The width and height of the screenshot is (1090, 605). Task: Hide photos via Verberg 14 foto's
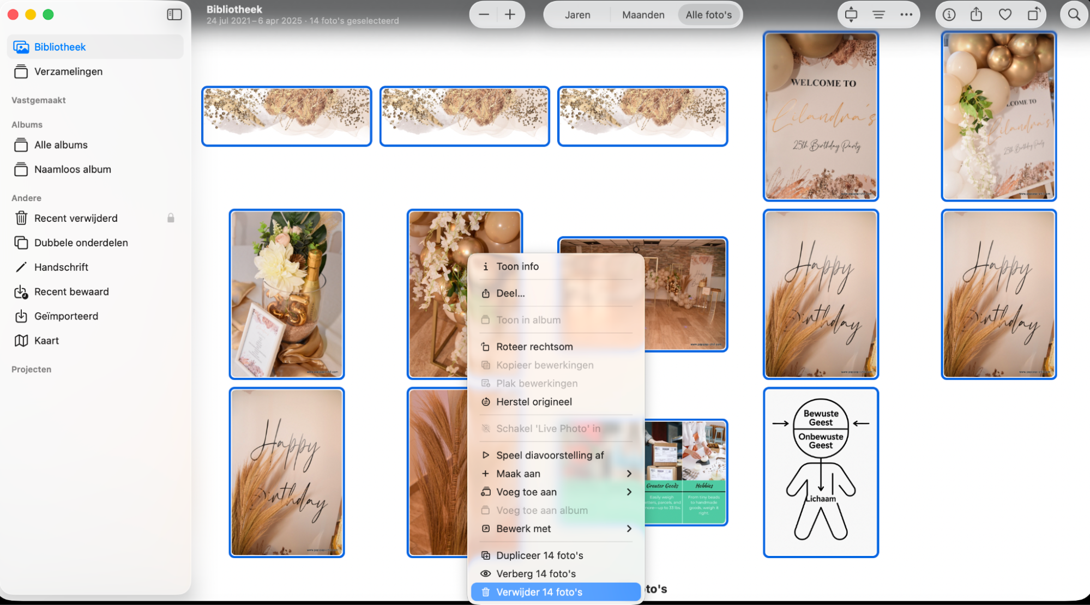pyautogui.click(x=535, y=573)
